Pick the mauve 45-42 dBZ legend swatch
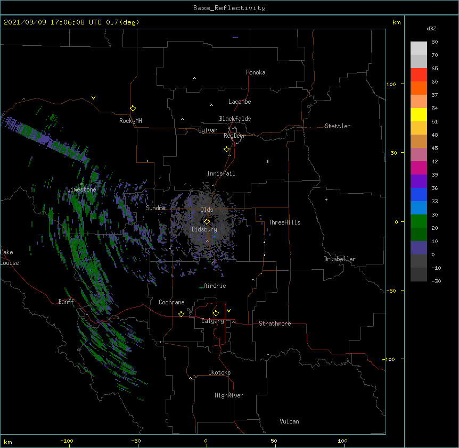The height and width of the screenshot is (448, 459). (x=419, y=155)
